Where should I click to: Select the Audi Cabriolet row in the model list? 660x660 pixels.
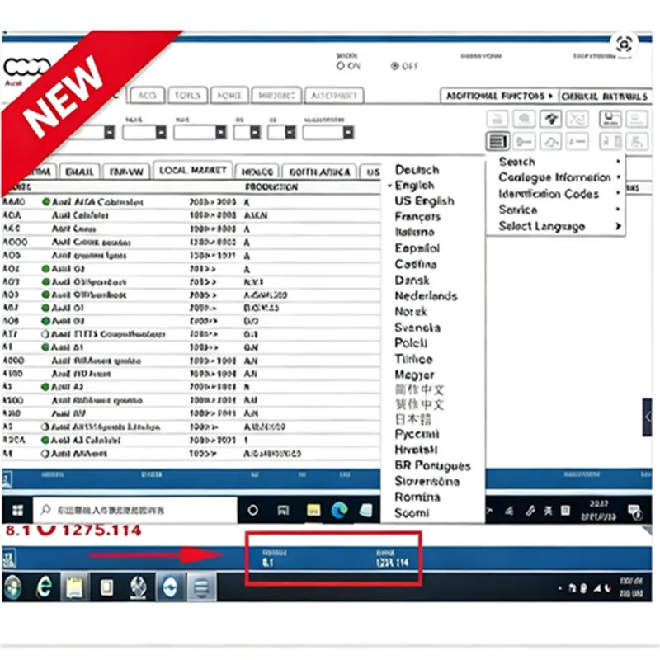pyautogui.click(x=191, y=215)
